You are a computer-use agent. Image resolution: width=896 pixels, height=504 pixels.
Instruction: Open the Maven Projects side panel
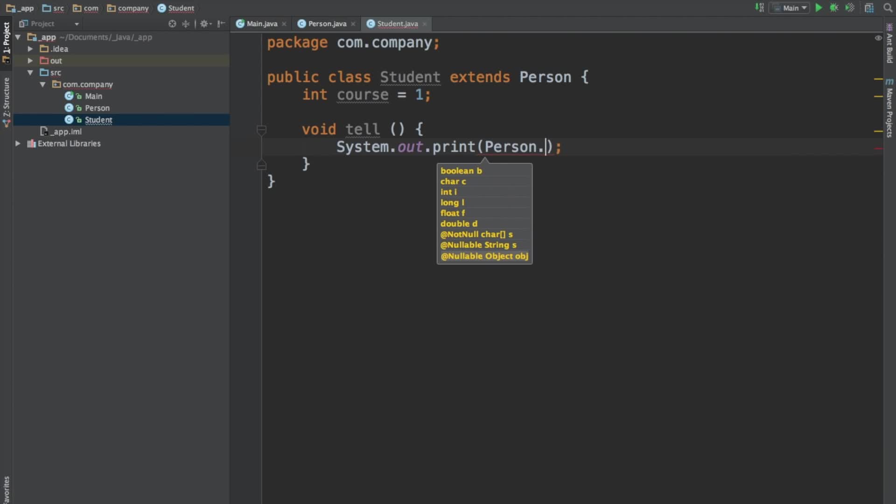889,108
